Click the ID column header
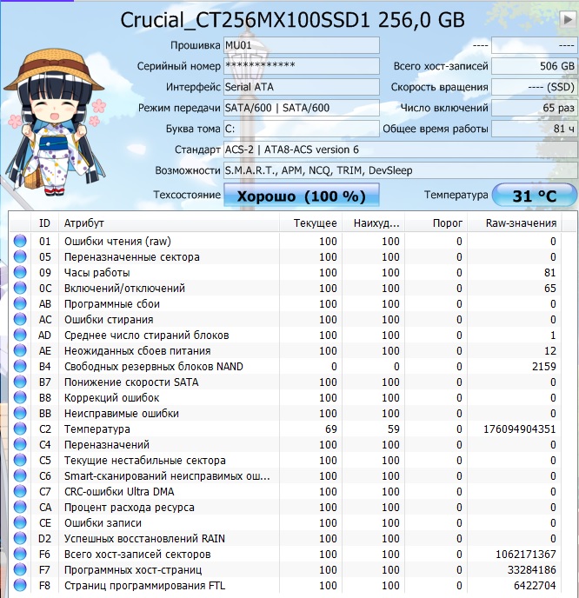This screenshot has width=579, height=598. (44, 223)
